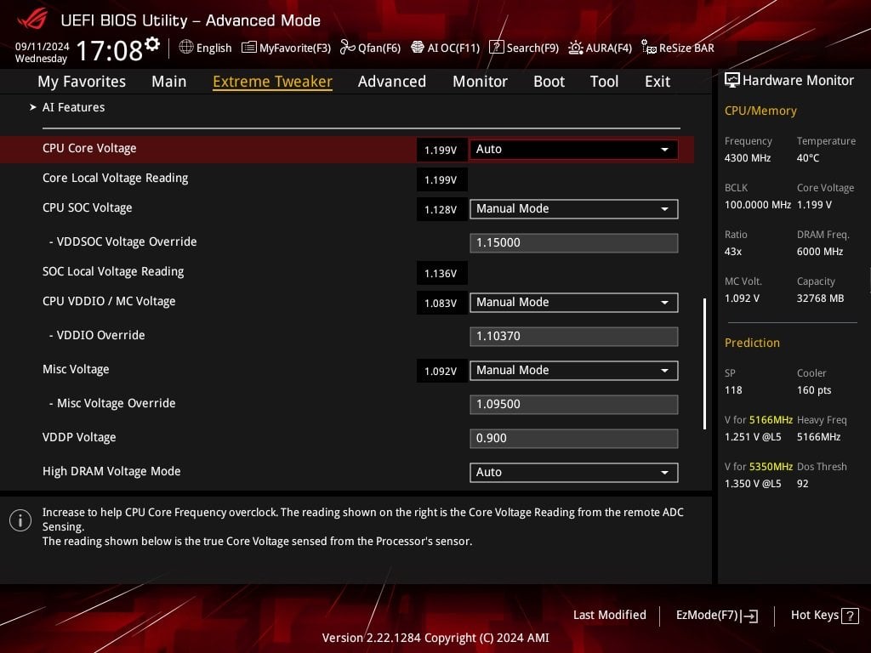Click the Hot Keys question mark icon
This screenshot has width=871, height=653.
(x=850, y=616)
